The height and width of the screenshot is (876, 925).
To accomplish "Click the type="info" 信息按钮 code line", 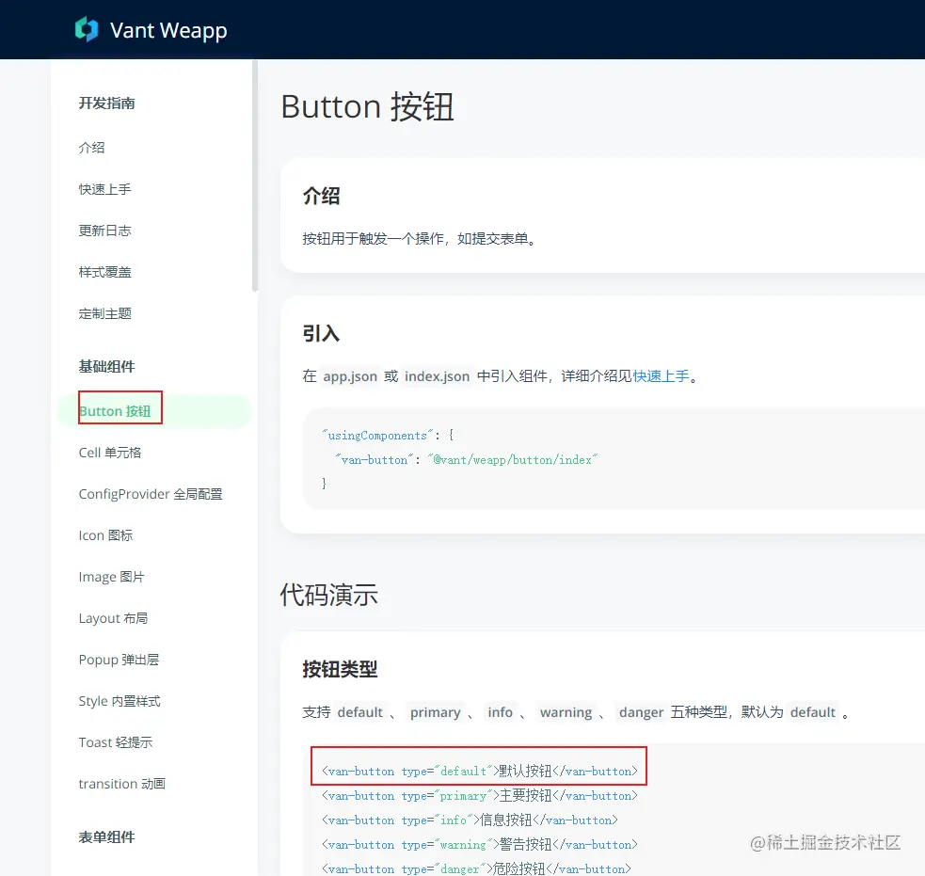I will click(470, 820).
